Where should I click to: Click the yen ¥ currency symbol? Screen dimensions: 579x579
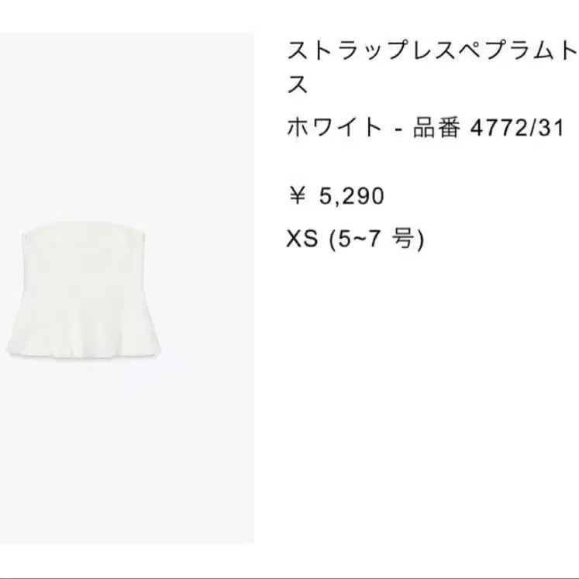(297, 195)
